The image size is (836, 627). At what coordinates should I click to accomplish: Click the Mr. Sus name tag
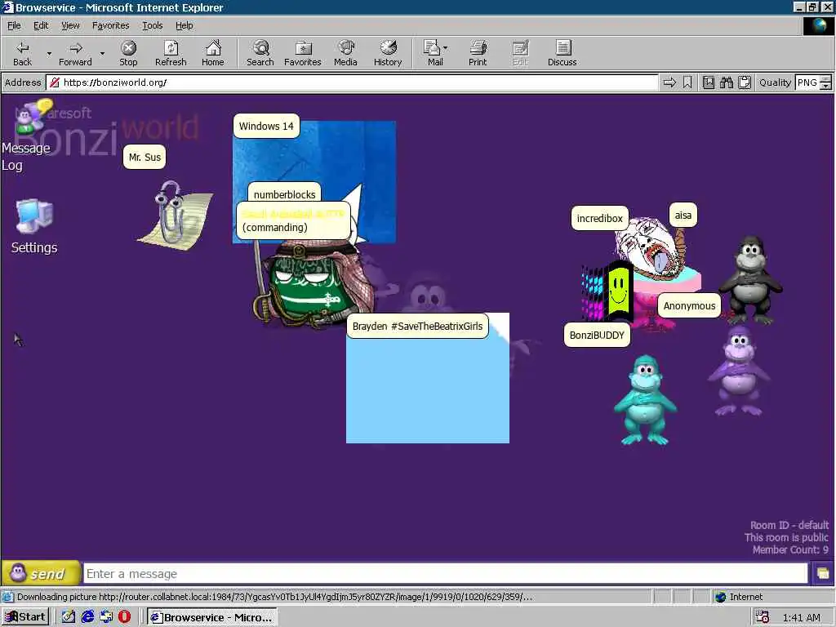[145, 157]
